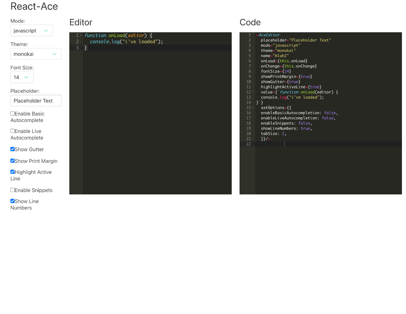Click the Code section heading
Image resolution: width=406 pixels, height=314 pixels.
tap(250, 22)
